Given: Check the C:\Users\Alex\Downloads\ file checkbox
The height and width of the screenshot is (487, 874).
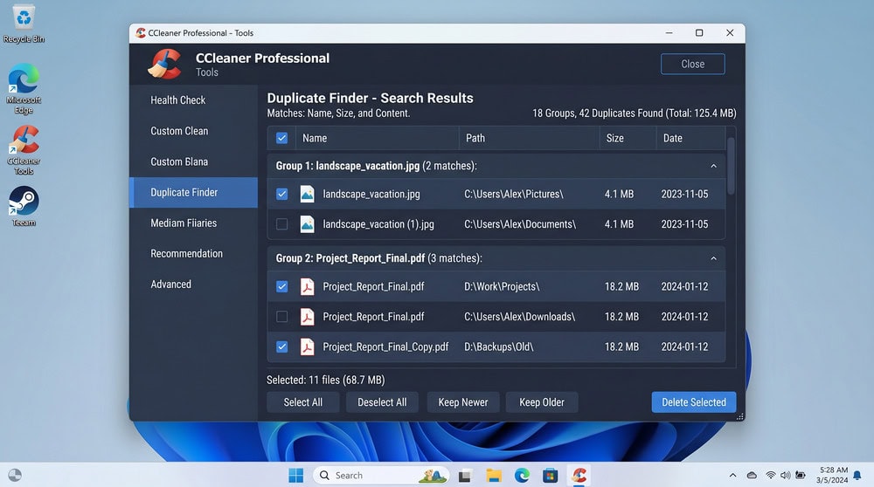Looking at the screenshot, I should pos(282,316).
